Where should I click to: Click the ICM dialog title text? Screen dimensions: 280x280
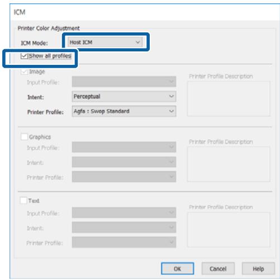(20, 12)
